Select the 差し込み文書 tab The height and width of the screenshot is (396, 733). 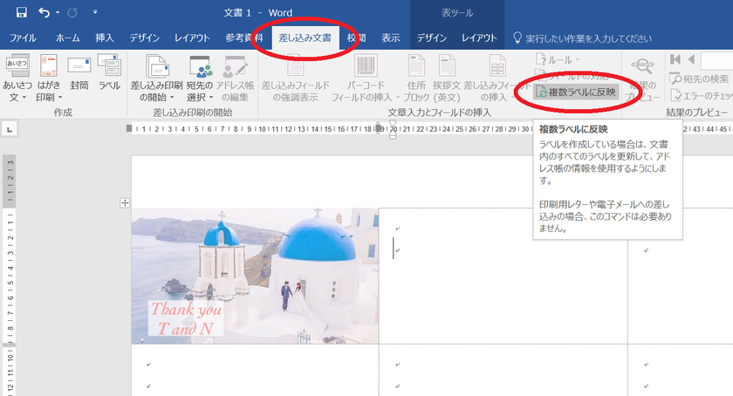click(x=305, y=38)
